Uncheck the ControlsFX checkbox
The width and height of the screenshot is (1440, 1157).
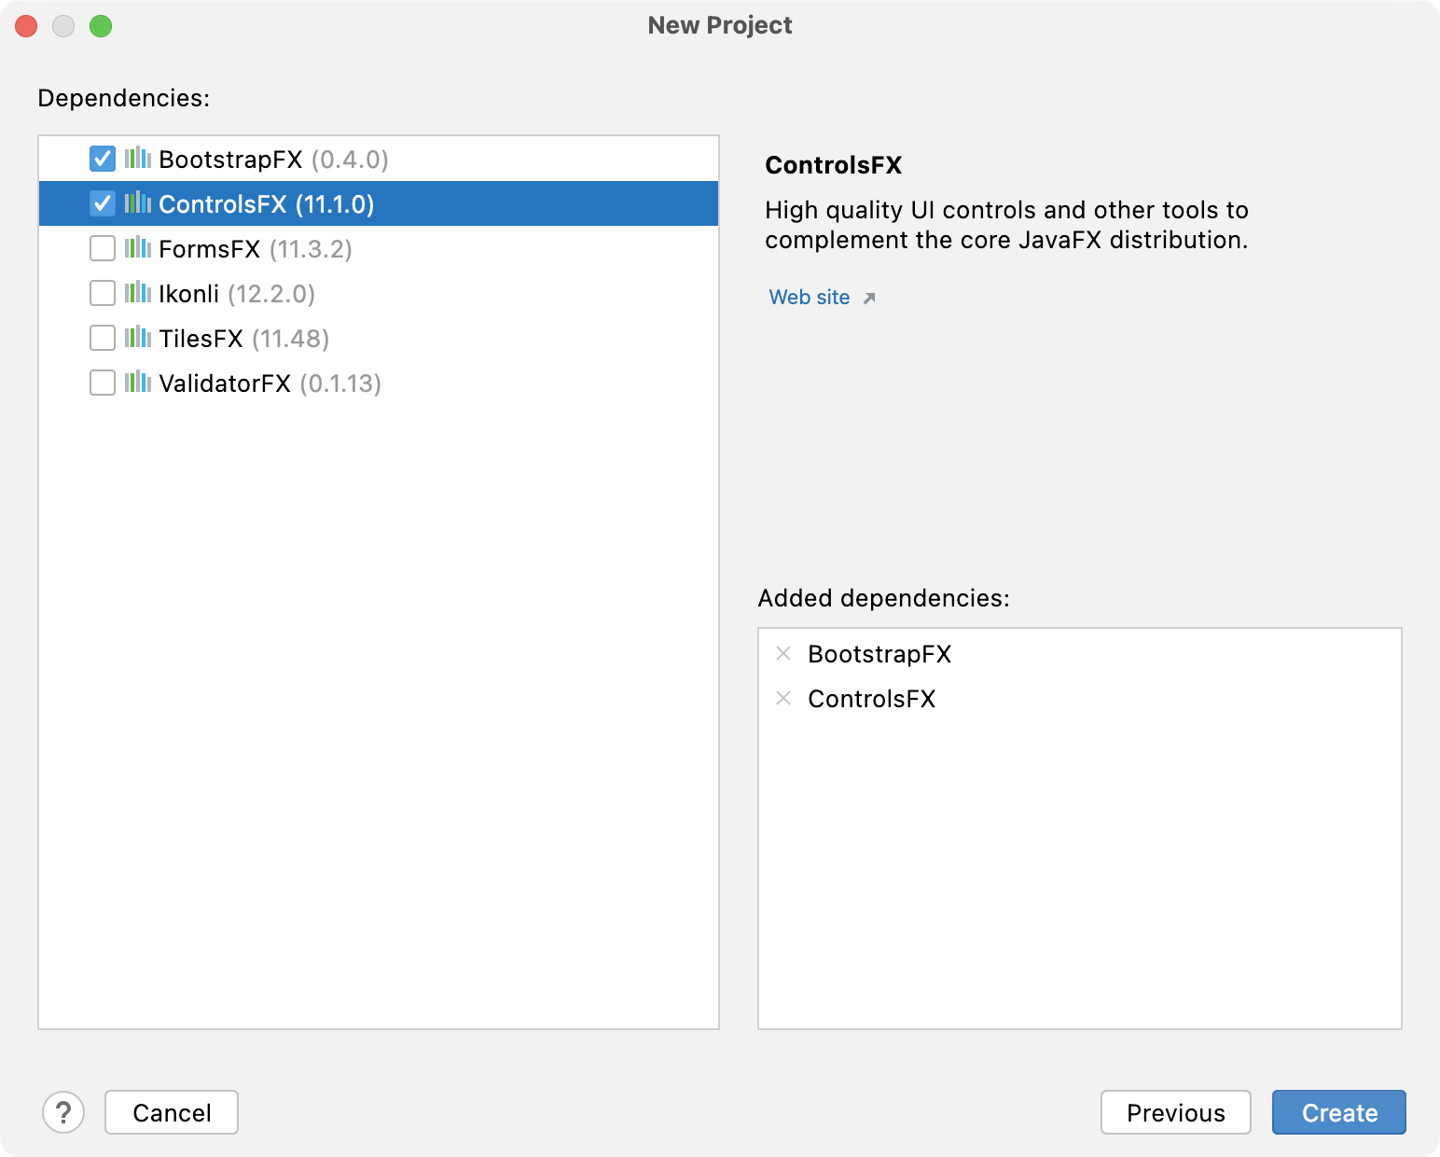(x=103, y=203)
